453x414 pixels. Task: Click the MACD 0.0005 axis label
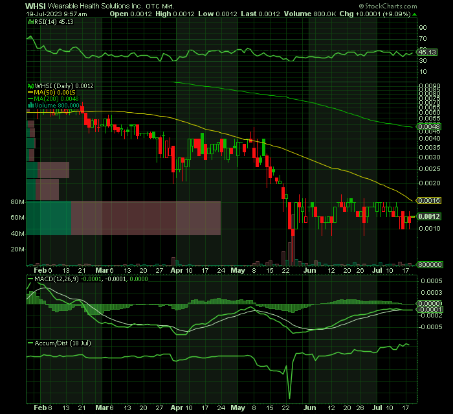[432, 281]
